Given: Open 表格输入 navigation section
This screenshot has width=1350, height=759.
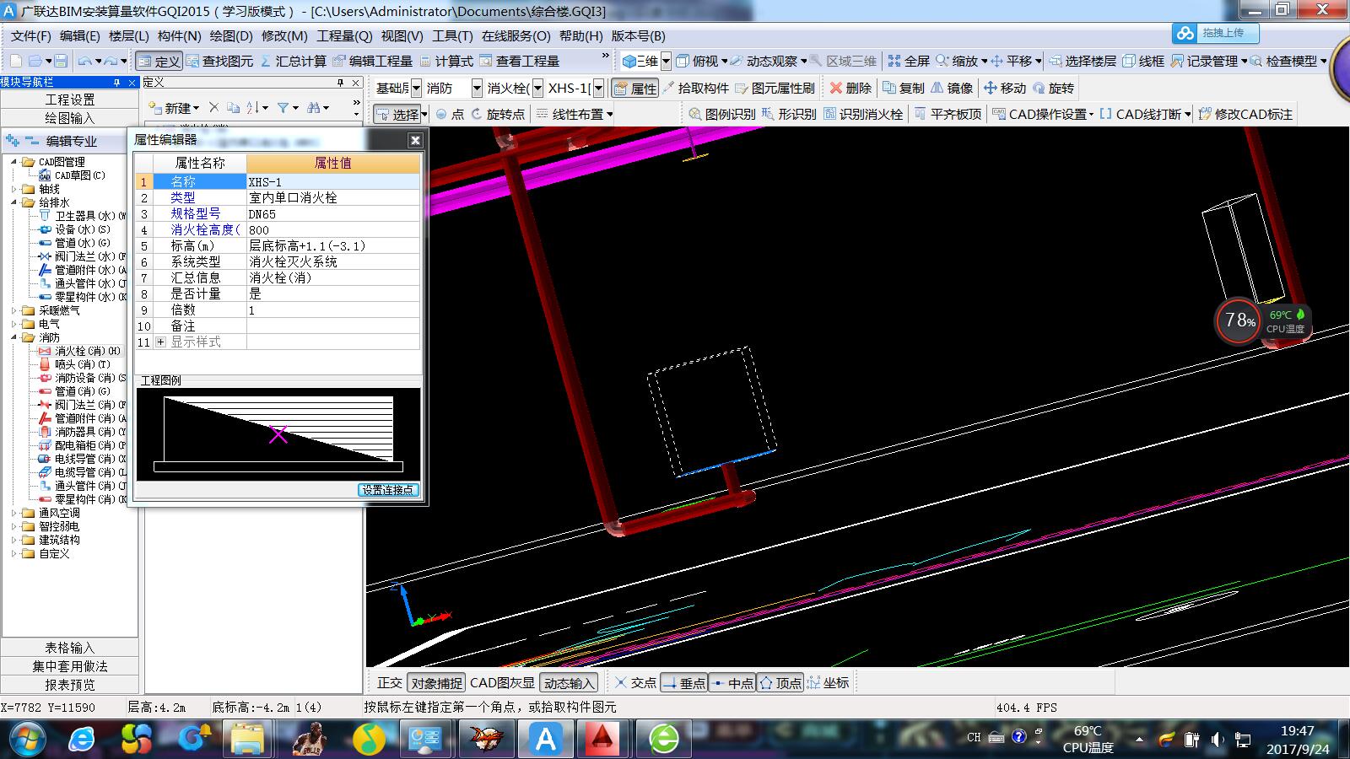Looking at the screenshot, I should click(70, 648).
